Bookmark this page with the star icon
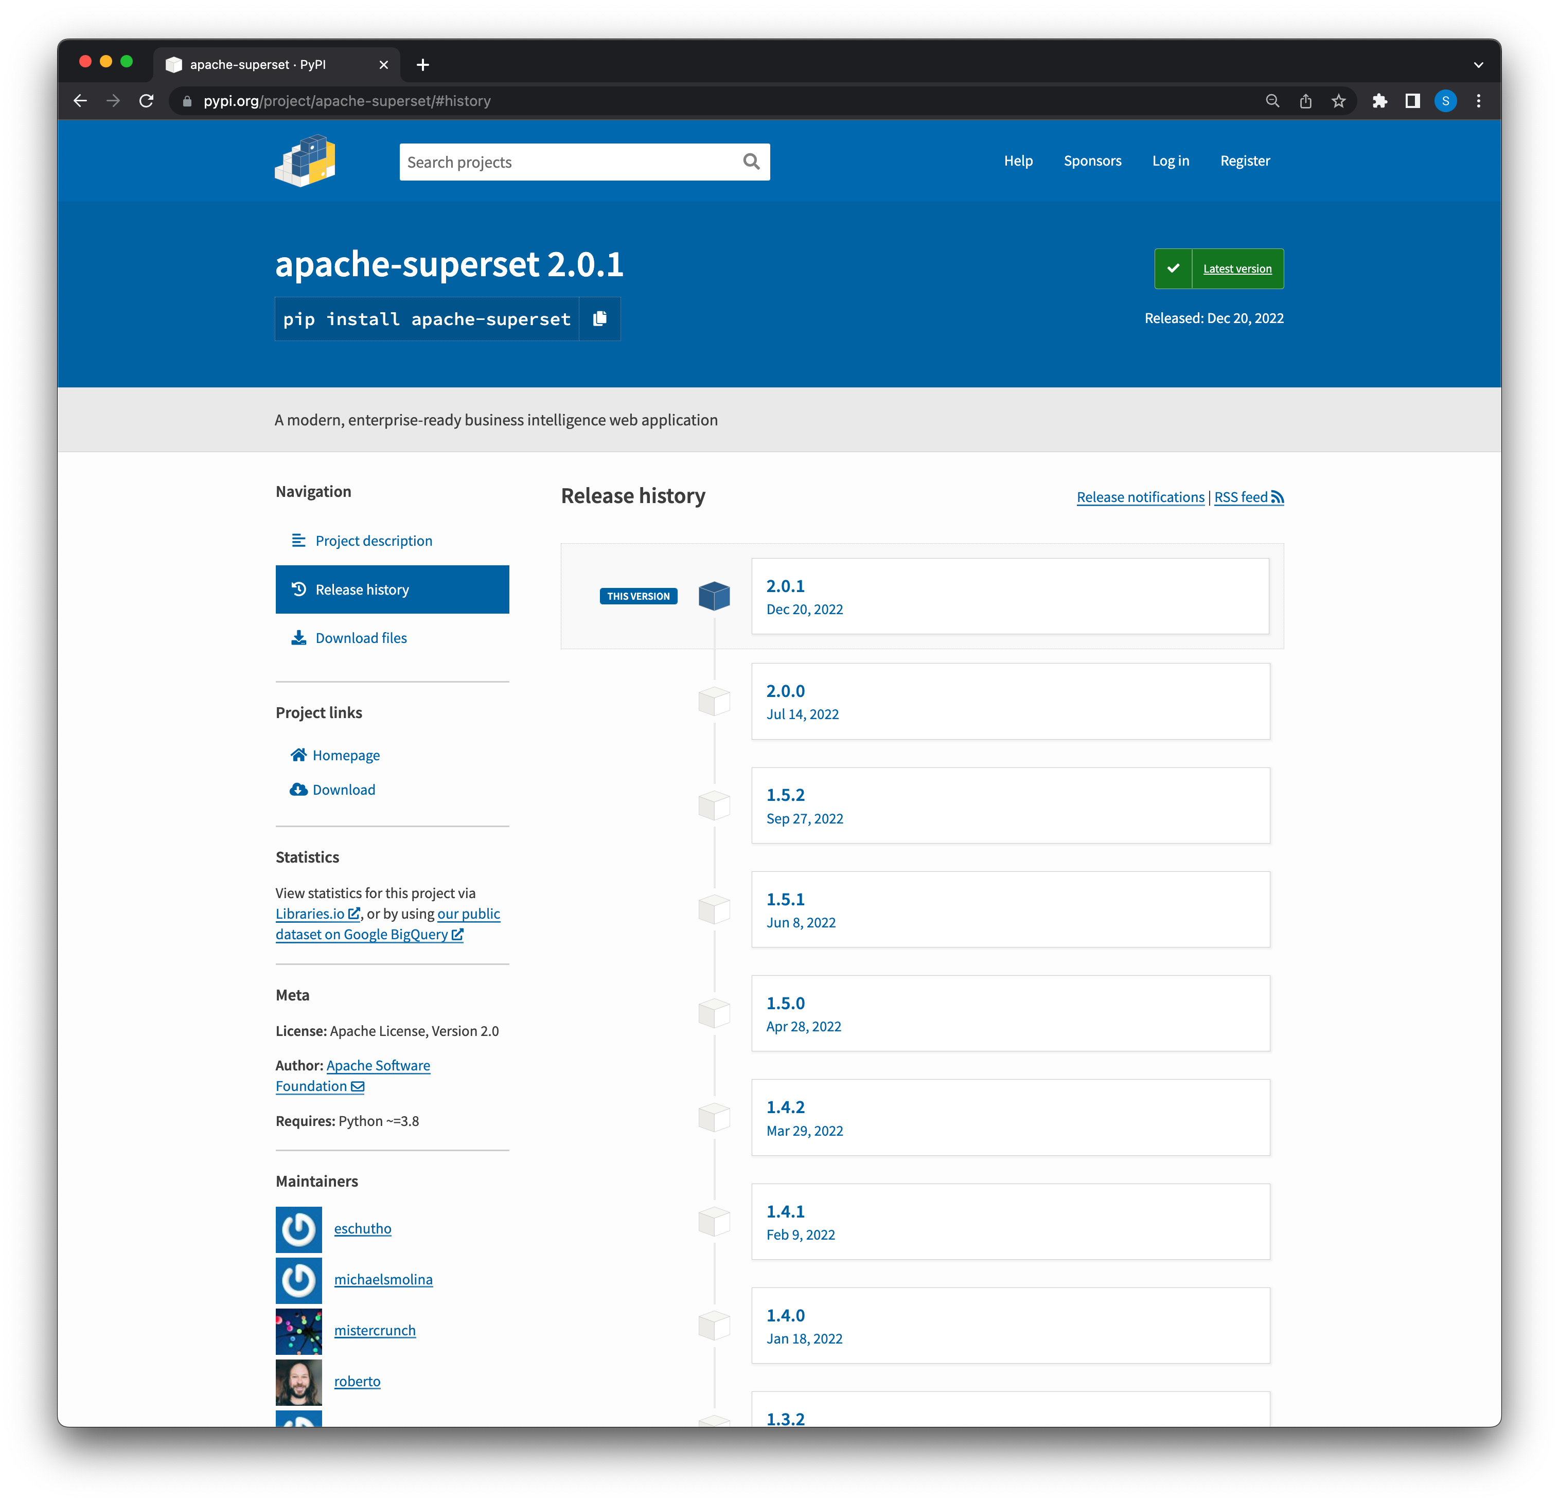The height and width of the screenshot is (1503, 1559). pos(1339,101)
